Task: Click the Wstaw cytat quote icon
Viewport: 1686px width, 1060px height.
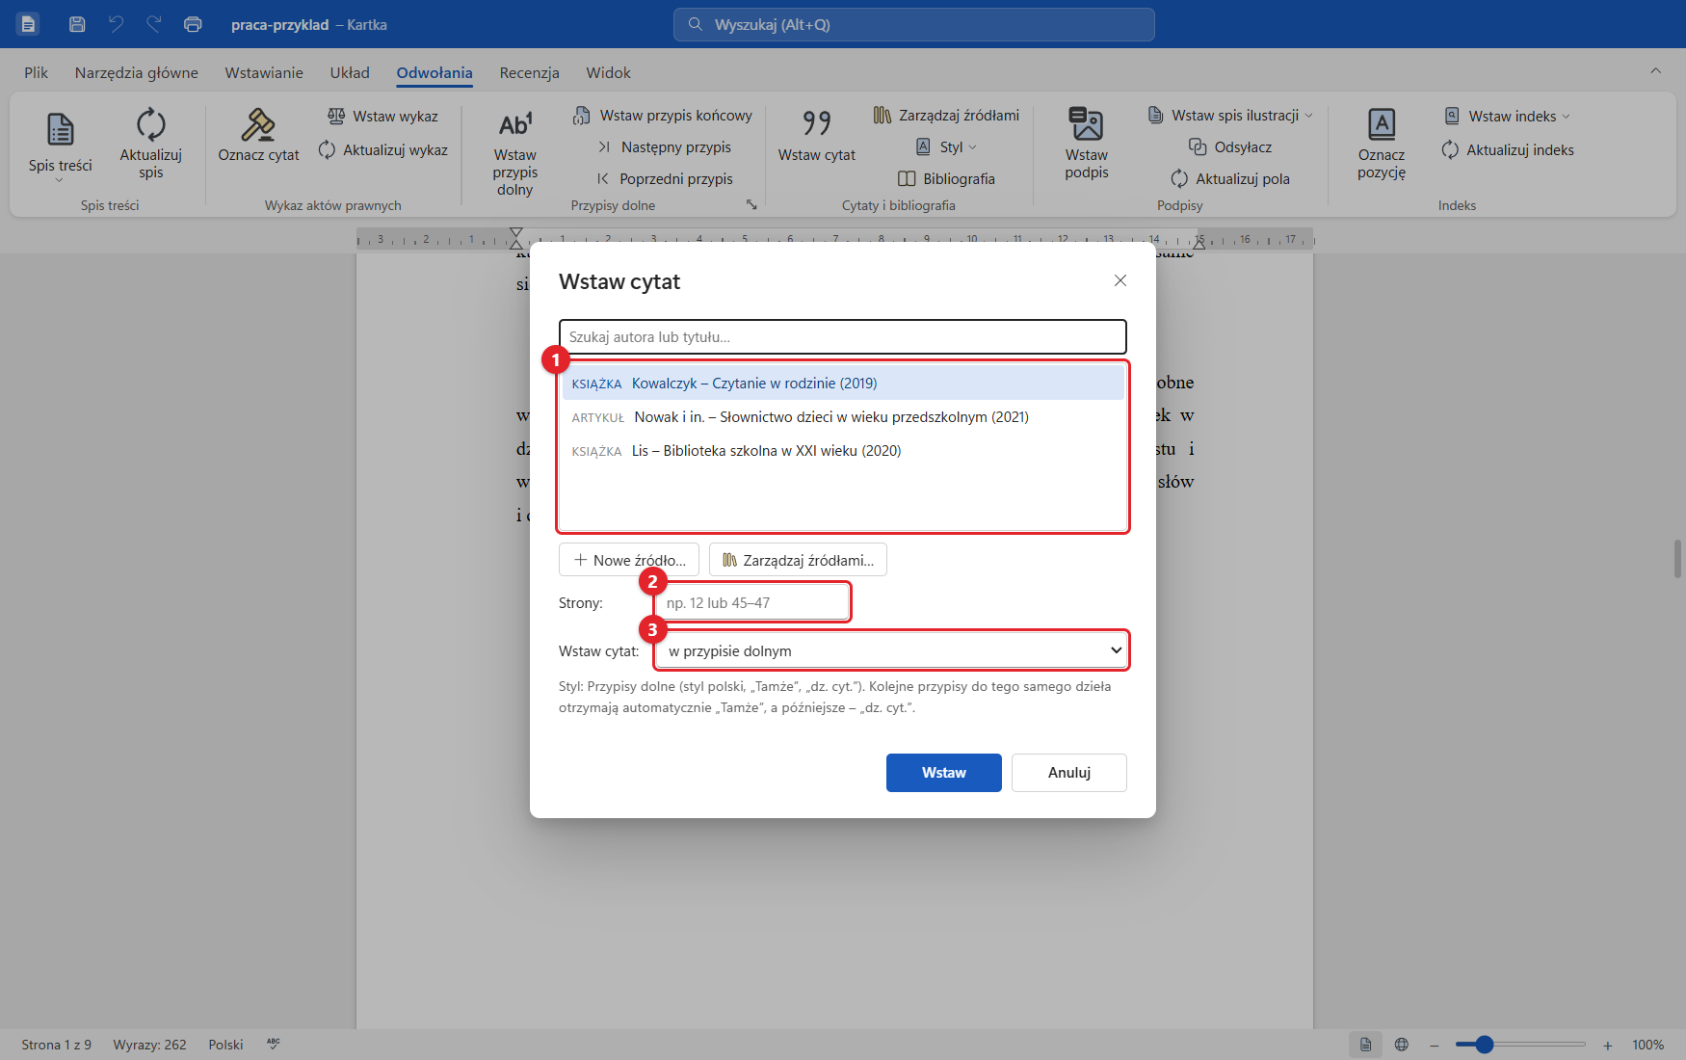Action: (817, 123)
